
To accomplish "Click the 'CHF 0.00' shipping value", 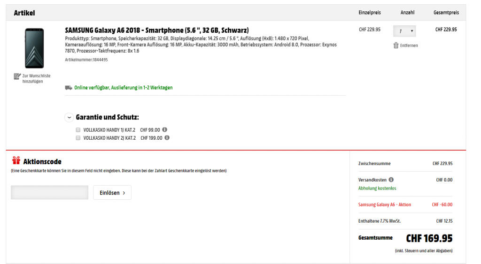I will (x=444, y=180).
